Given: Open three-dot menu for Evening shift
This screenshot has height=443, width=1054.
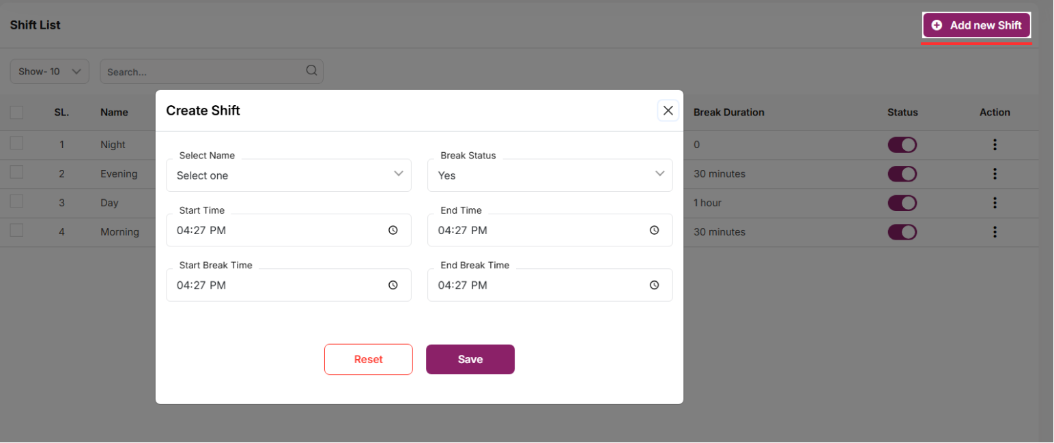Looking at the screenshot, I should (995, 174).
